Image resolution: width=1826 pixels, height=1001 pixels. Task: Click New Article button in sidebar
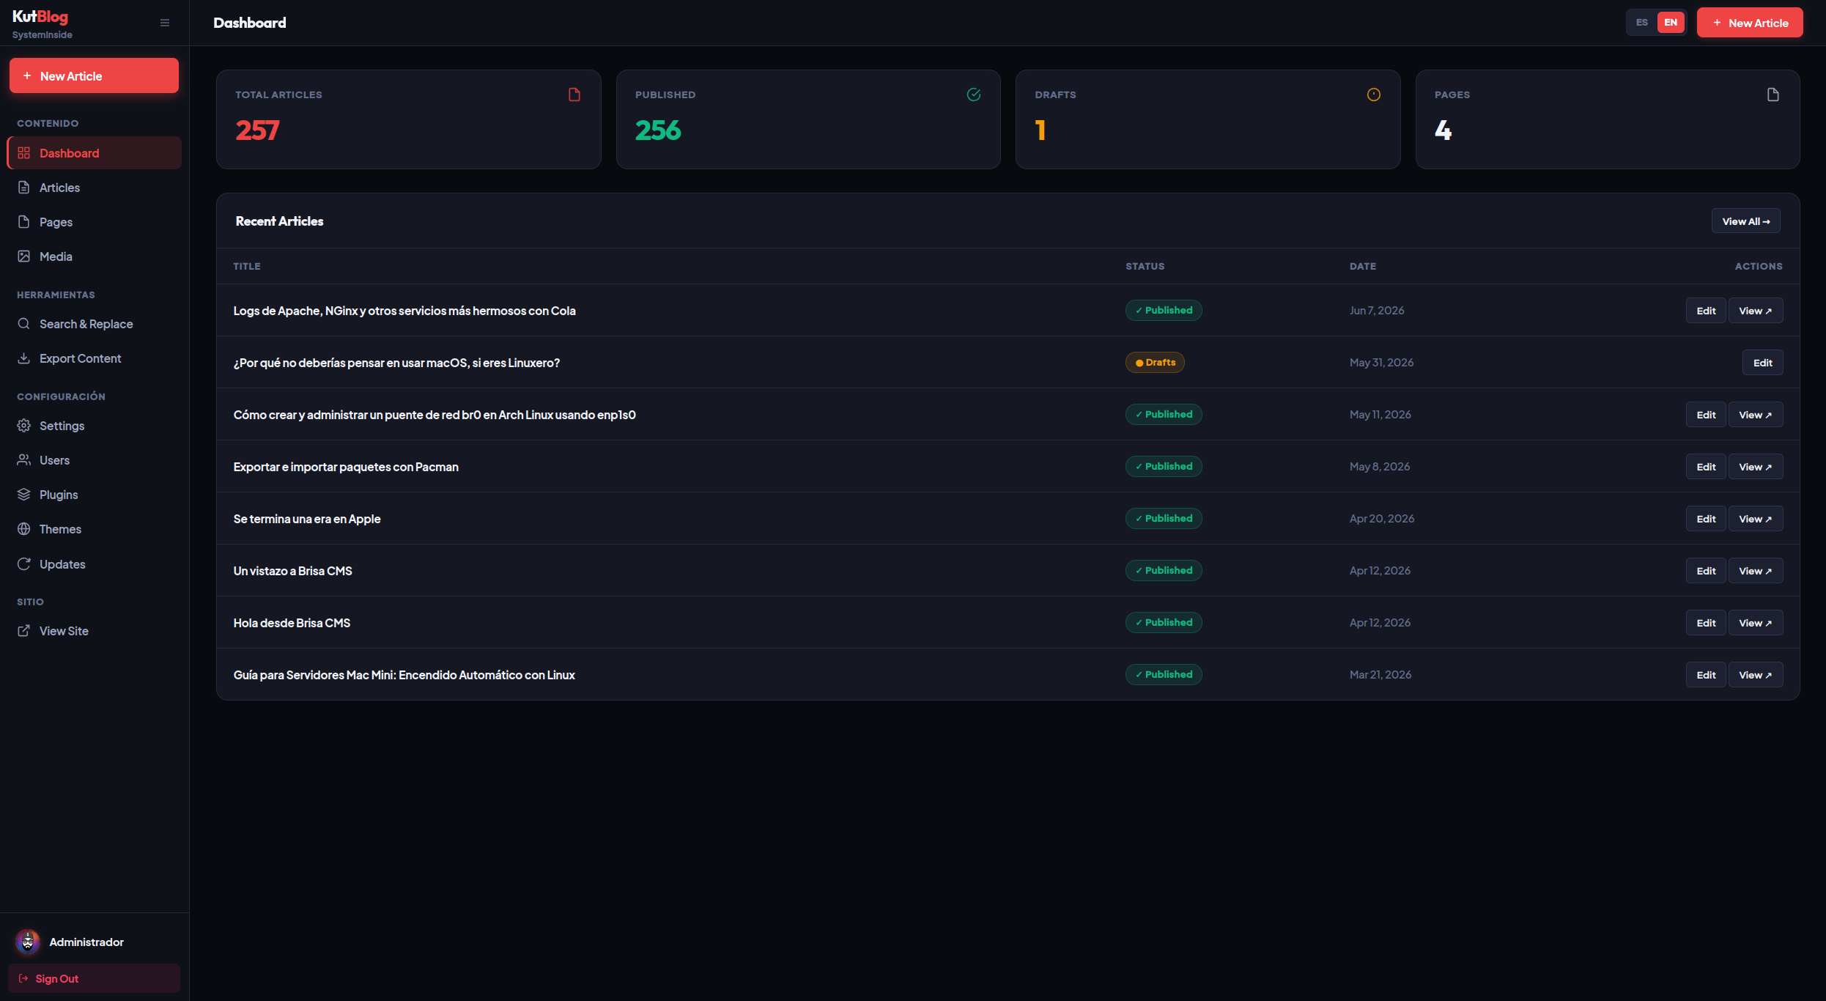pos(94,75)
